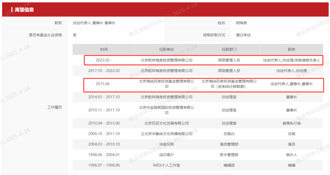Open 北京中金海泉国际投资管理有限公司 entry
Viewport: 330px width, 175px height.
click(167, 110)
